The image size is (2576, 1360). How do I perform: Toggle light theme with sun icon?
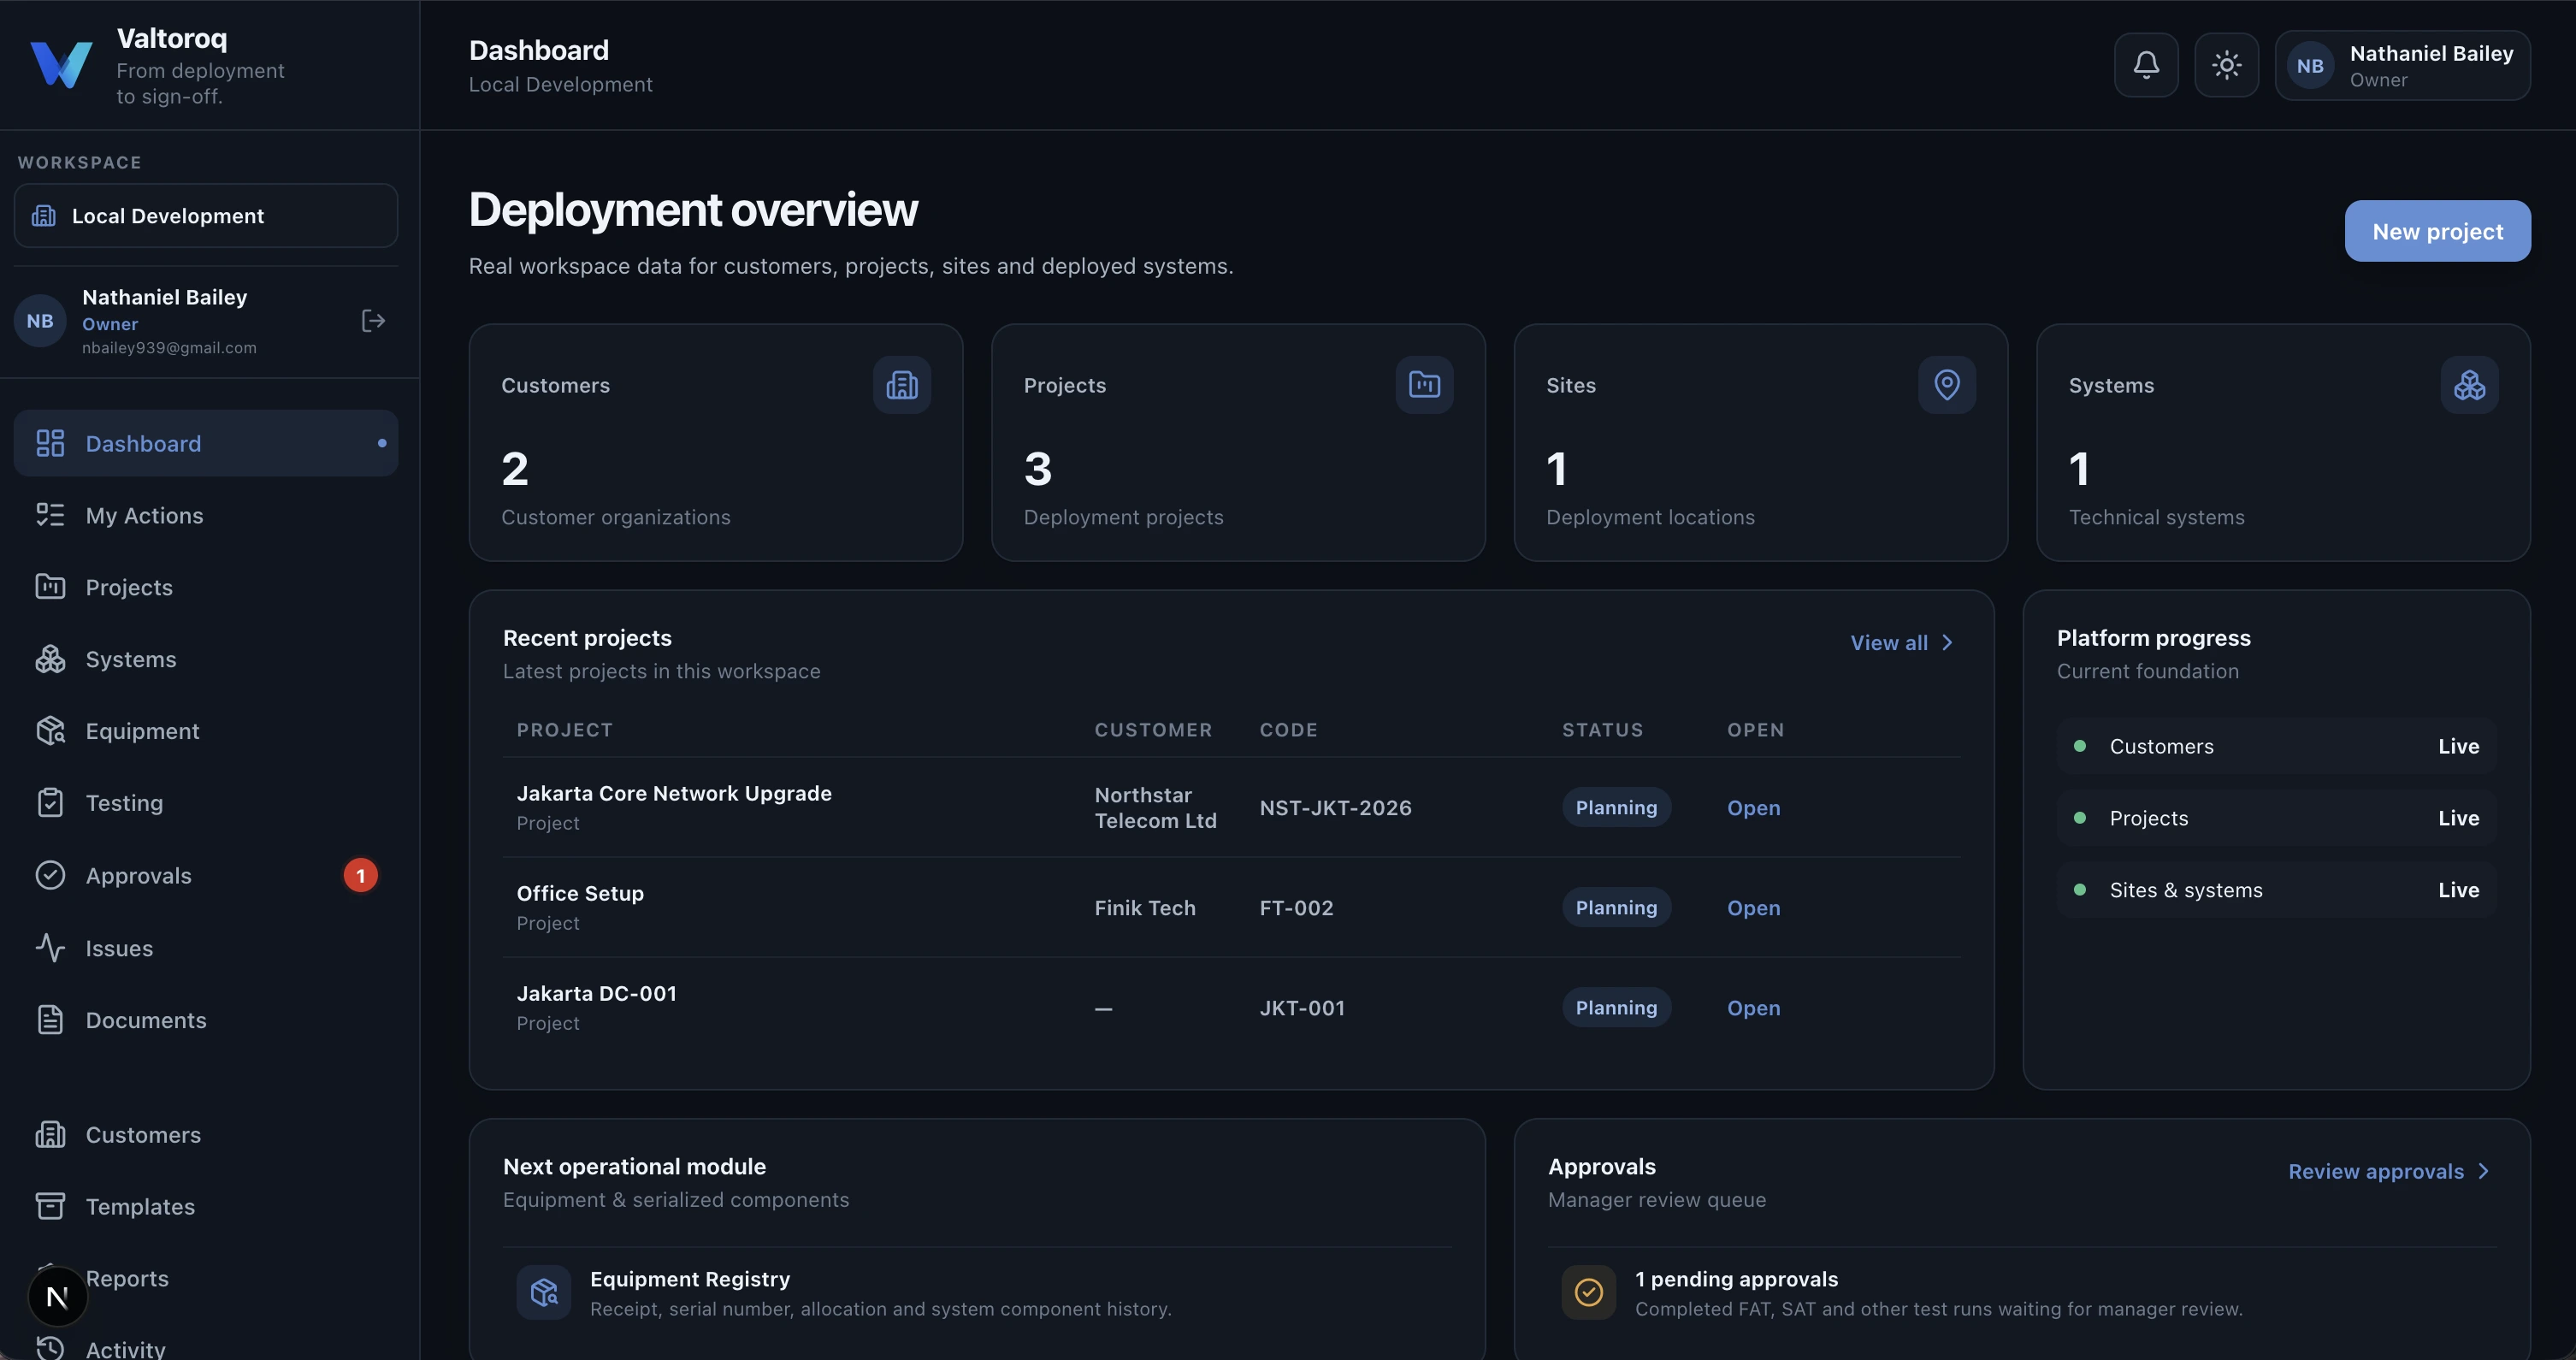click(2226, 65)
